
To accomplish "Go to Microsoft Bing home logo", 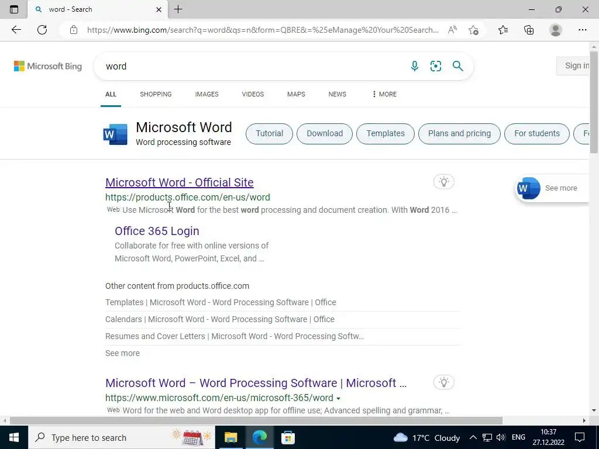I will (x=48, y=66).
